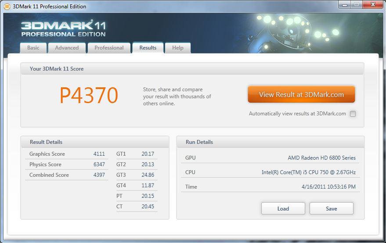This screenshot has height=243, width=386.
Task: Click the Intel Core i5 CPU 750 text
Action: (309, 172)
